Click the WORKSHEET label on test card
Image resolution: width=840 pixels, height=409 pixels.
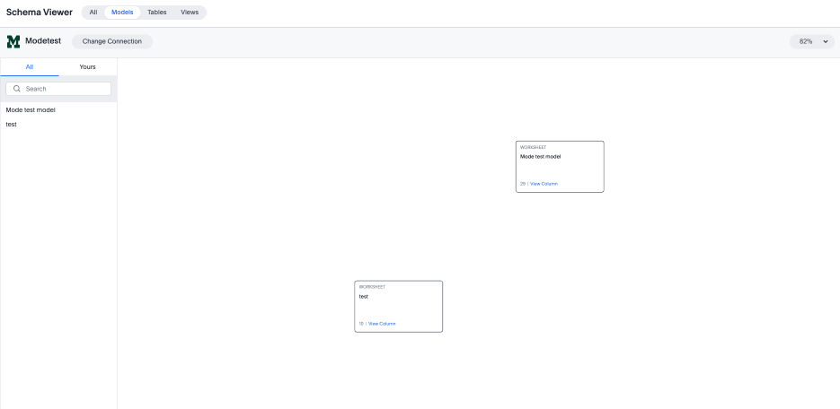[372, 287]
